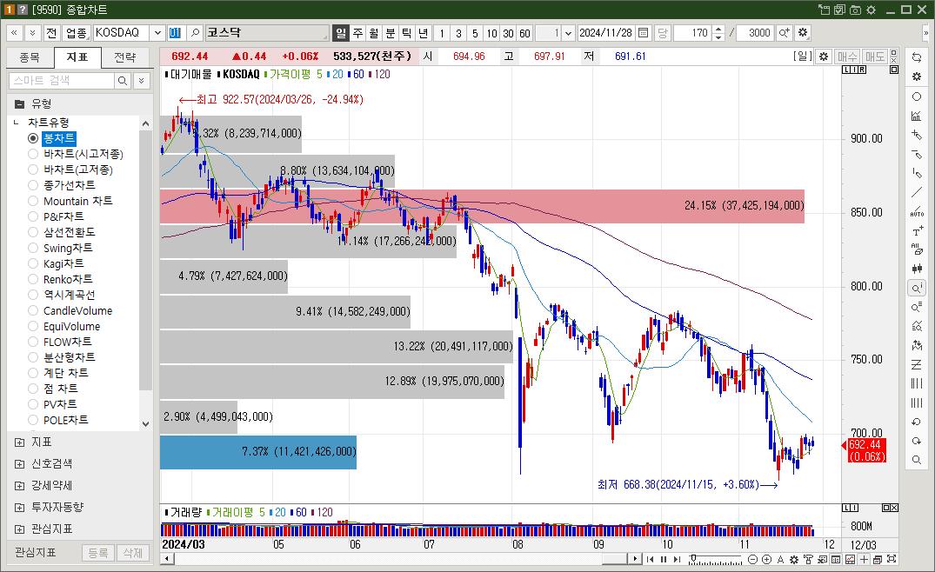Choose the Mountain 차트 radio option
This screenshot has width=935, height=572.
[x=33, y=201]
